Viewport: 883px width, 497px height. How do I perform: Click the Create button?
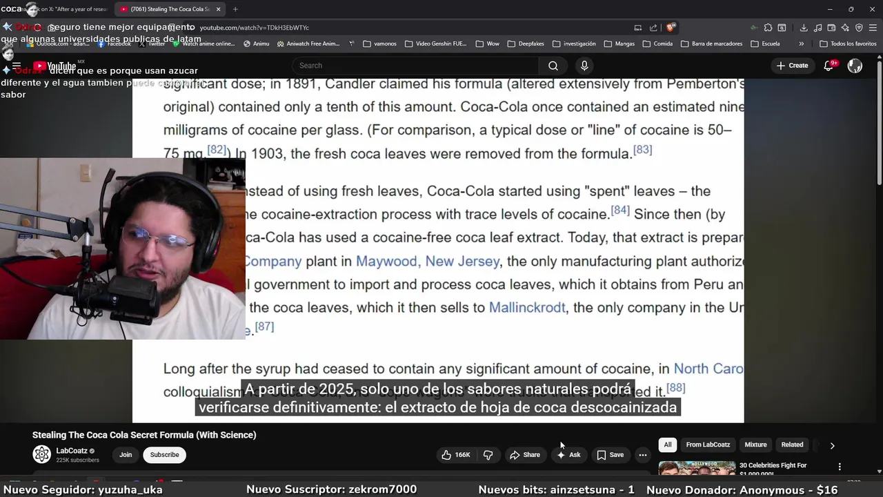pos(792,66)
